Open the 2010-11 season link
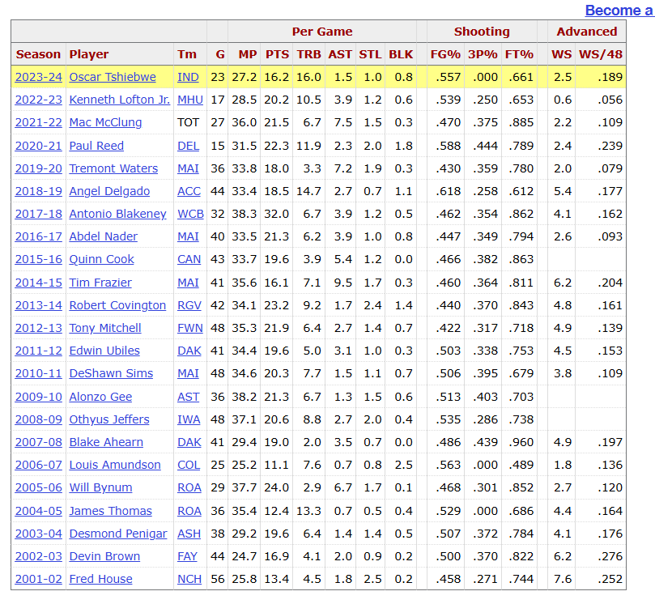This screenshot has width=655, height=604. point(38,373)
